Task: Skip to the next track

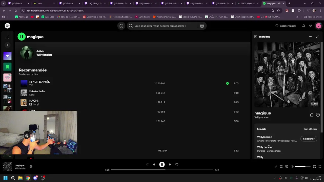Action: (x=170, y=164)
